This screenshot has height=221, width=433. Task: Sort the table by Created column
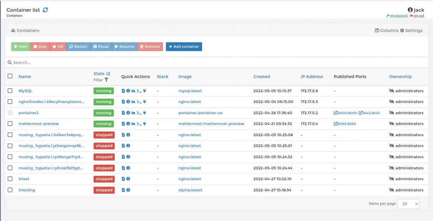click(x=261, y=77)
